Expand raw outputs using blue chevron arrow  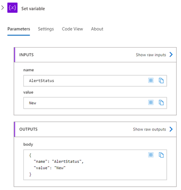click(x=171, y=129)
